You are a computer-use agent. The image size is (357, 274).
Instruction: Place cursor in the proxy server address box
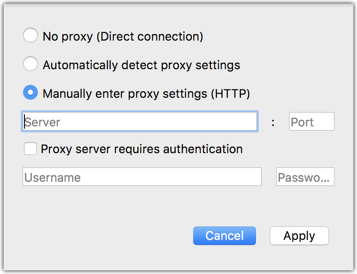tap(140, 122)
